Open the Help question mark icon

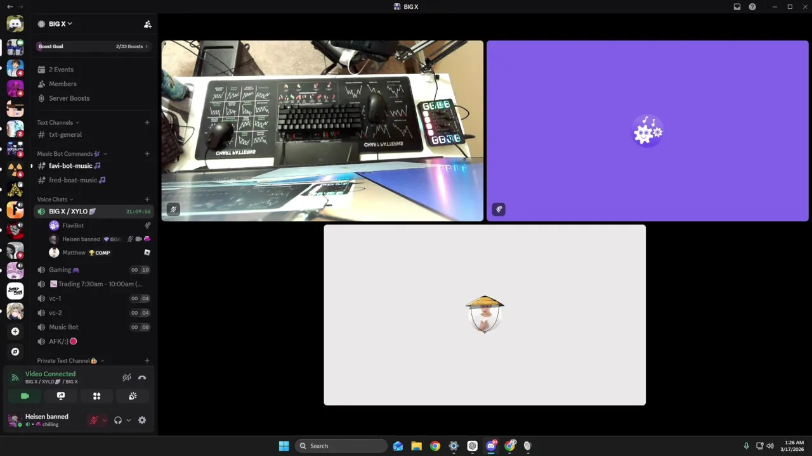(x=752, y=7)
